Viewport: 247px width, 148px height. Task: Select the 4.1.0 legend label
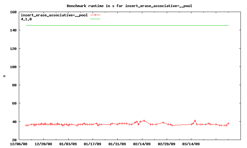point(26,19)
